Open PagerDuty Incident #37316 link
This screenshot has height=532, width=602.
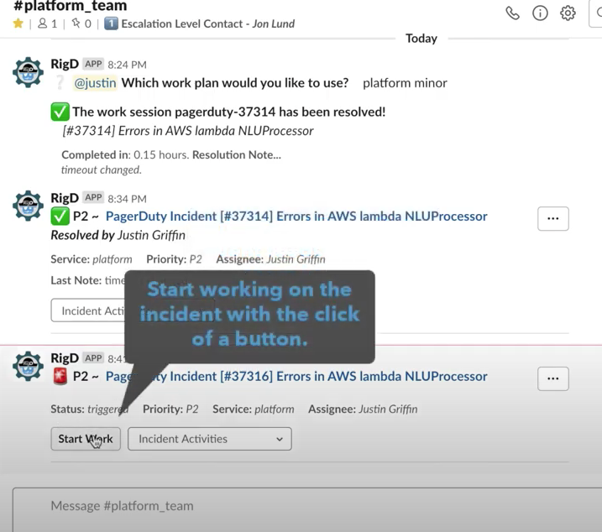coord(296,377)
